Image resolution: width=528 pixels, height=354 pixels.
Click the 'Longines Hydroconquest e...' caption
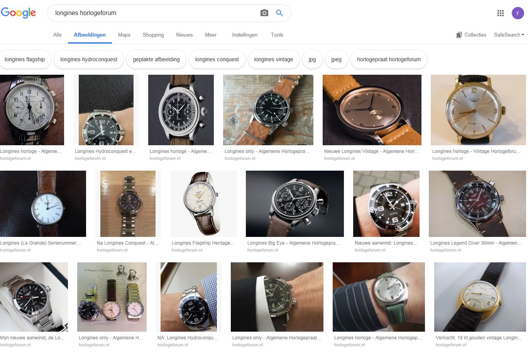point(105,151)
